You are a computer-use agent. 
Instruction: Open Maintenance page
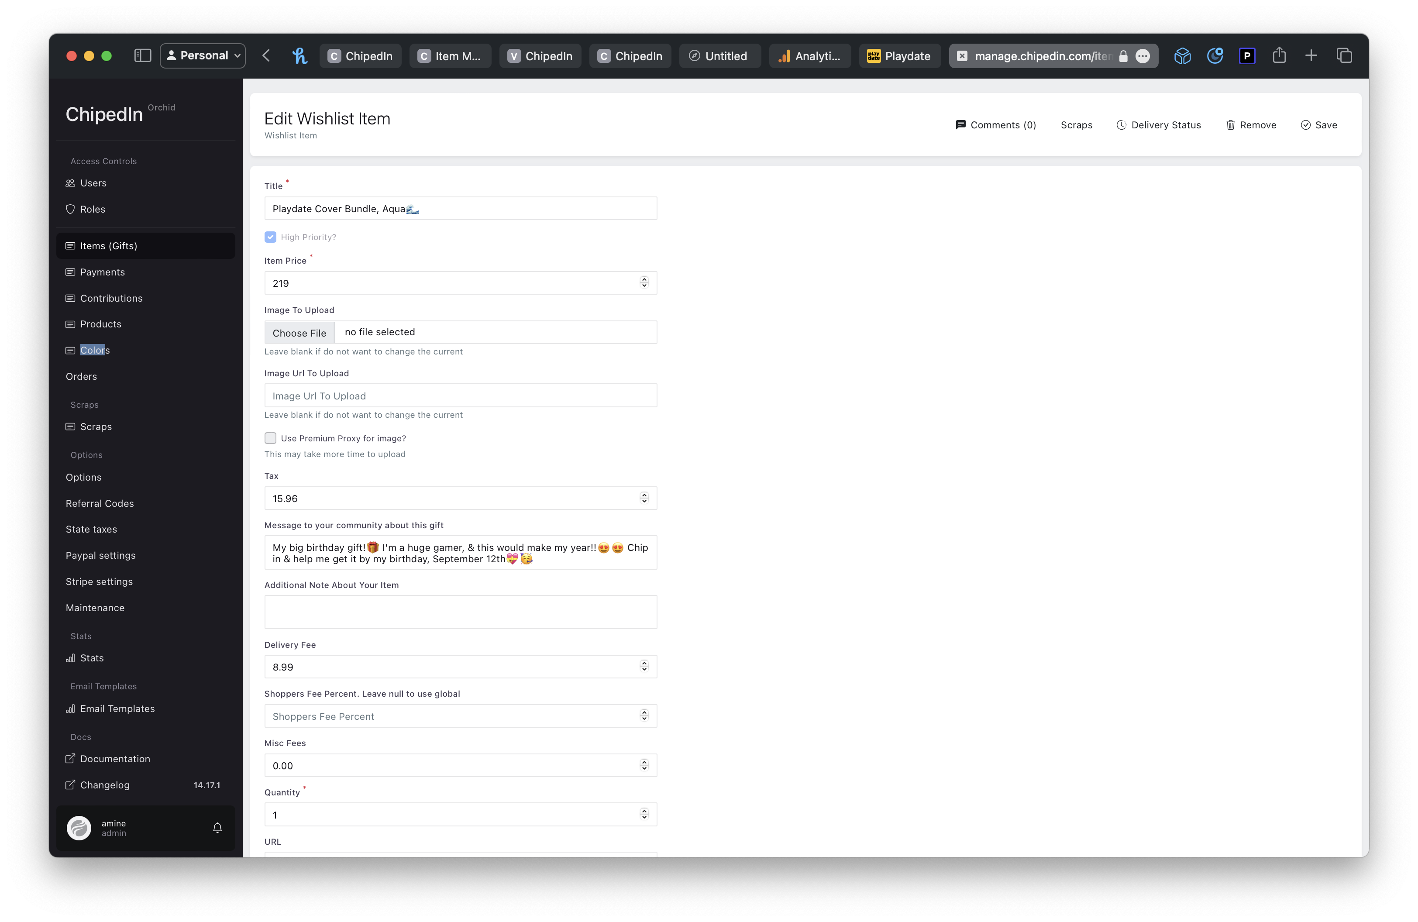[145, 608]
